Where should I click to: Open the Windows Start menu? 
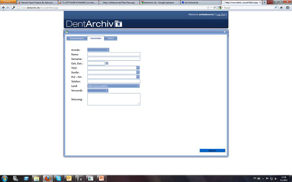pyautogui.click(x=5, y=179)
